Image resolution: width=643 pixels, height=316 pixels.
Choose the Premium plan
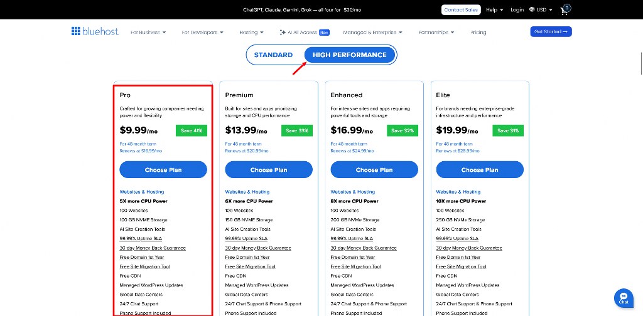tap(269, 169)
